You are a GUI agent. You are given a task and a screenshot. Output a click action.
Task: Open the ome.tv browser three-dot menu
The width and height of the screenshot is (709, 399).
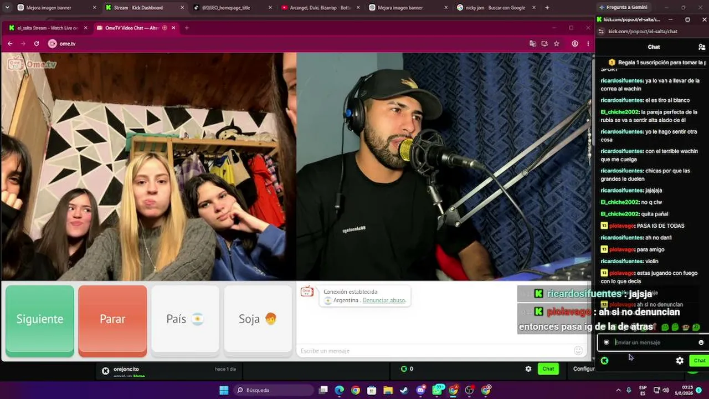588,44
